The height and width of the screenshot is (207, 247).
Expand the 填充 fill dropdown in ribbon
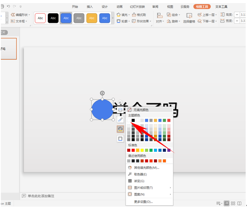pos(129,15)
